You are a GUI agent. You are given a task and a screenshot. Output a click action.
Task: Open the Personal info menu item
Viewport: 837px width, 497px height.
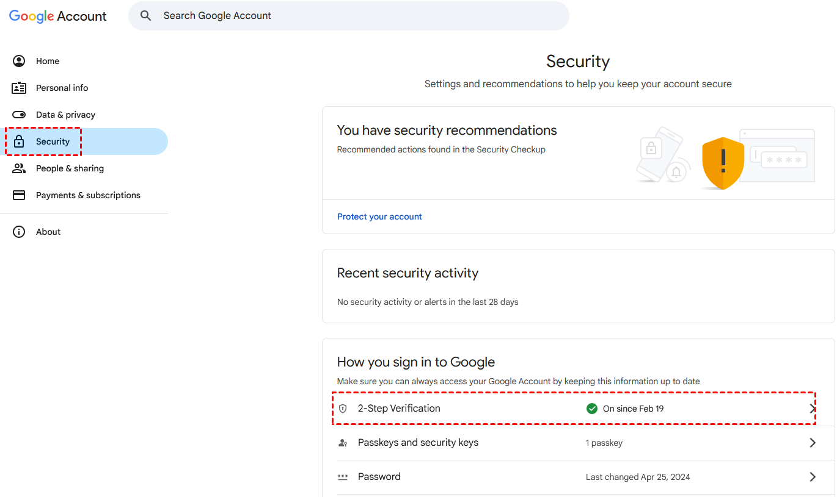click(x=62, y=88)
